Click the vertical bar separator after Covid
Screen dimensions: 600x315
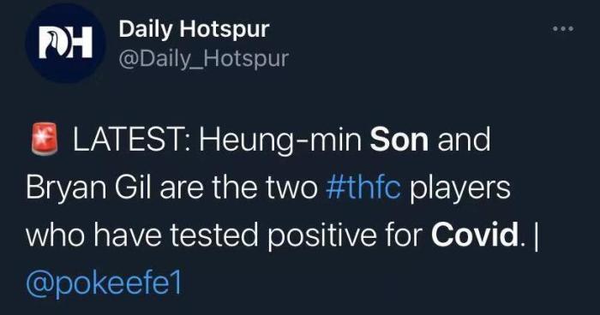[536, 237]
